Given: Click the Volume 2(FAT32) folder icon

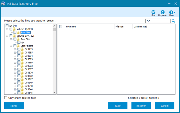Looking at the screenshot, I should click(x=14, y=36).
